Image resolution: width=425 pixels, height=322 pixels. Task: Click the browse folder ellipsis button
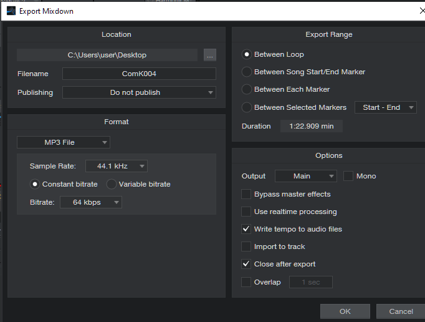209,55
